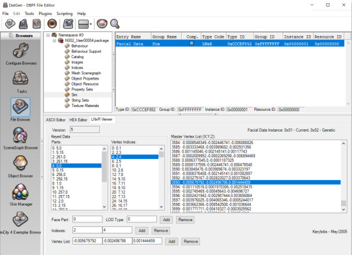Screen dimensions: 352x255
Task: Click the DatGen title bar app icon
Action: [5, 5]
